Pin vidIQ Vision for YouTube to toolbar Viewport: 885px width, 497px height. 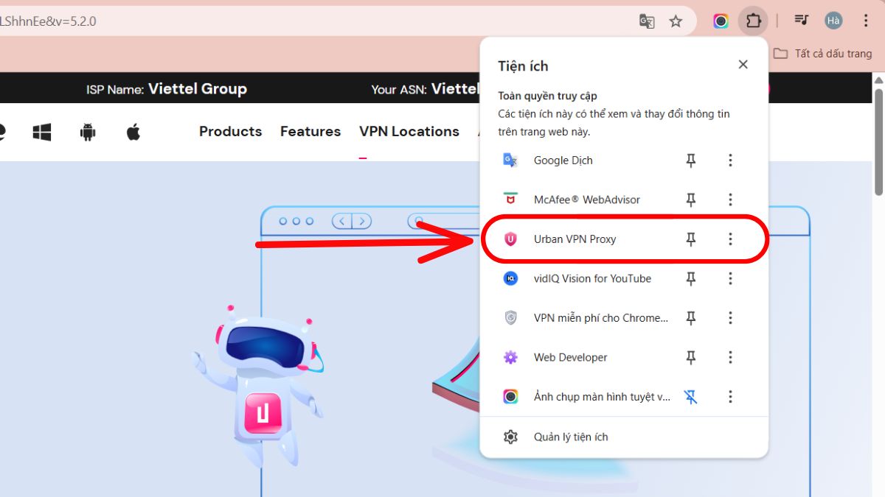pos(690,278)
